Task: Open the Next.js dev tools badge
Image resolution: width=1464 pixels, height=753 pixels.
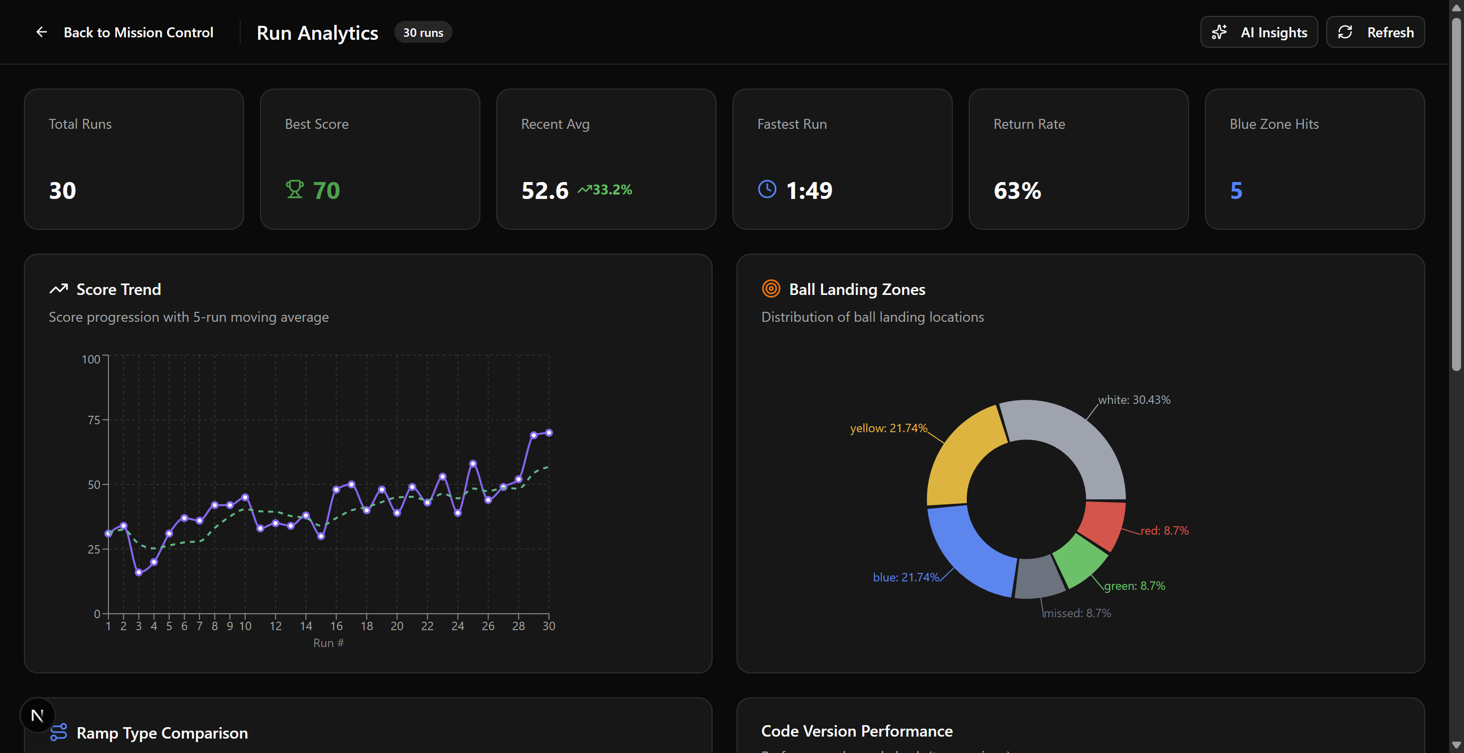Action: click(37, 715)
